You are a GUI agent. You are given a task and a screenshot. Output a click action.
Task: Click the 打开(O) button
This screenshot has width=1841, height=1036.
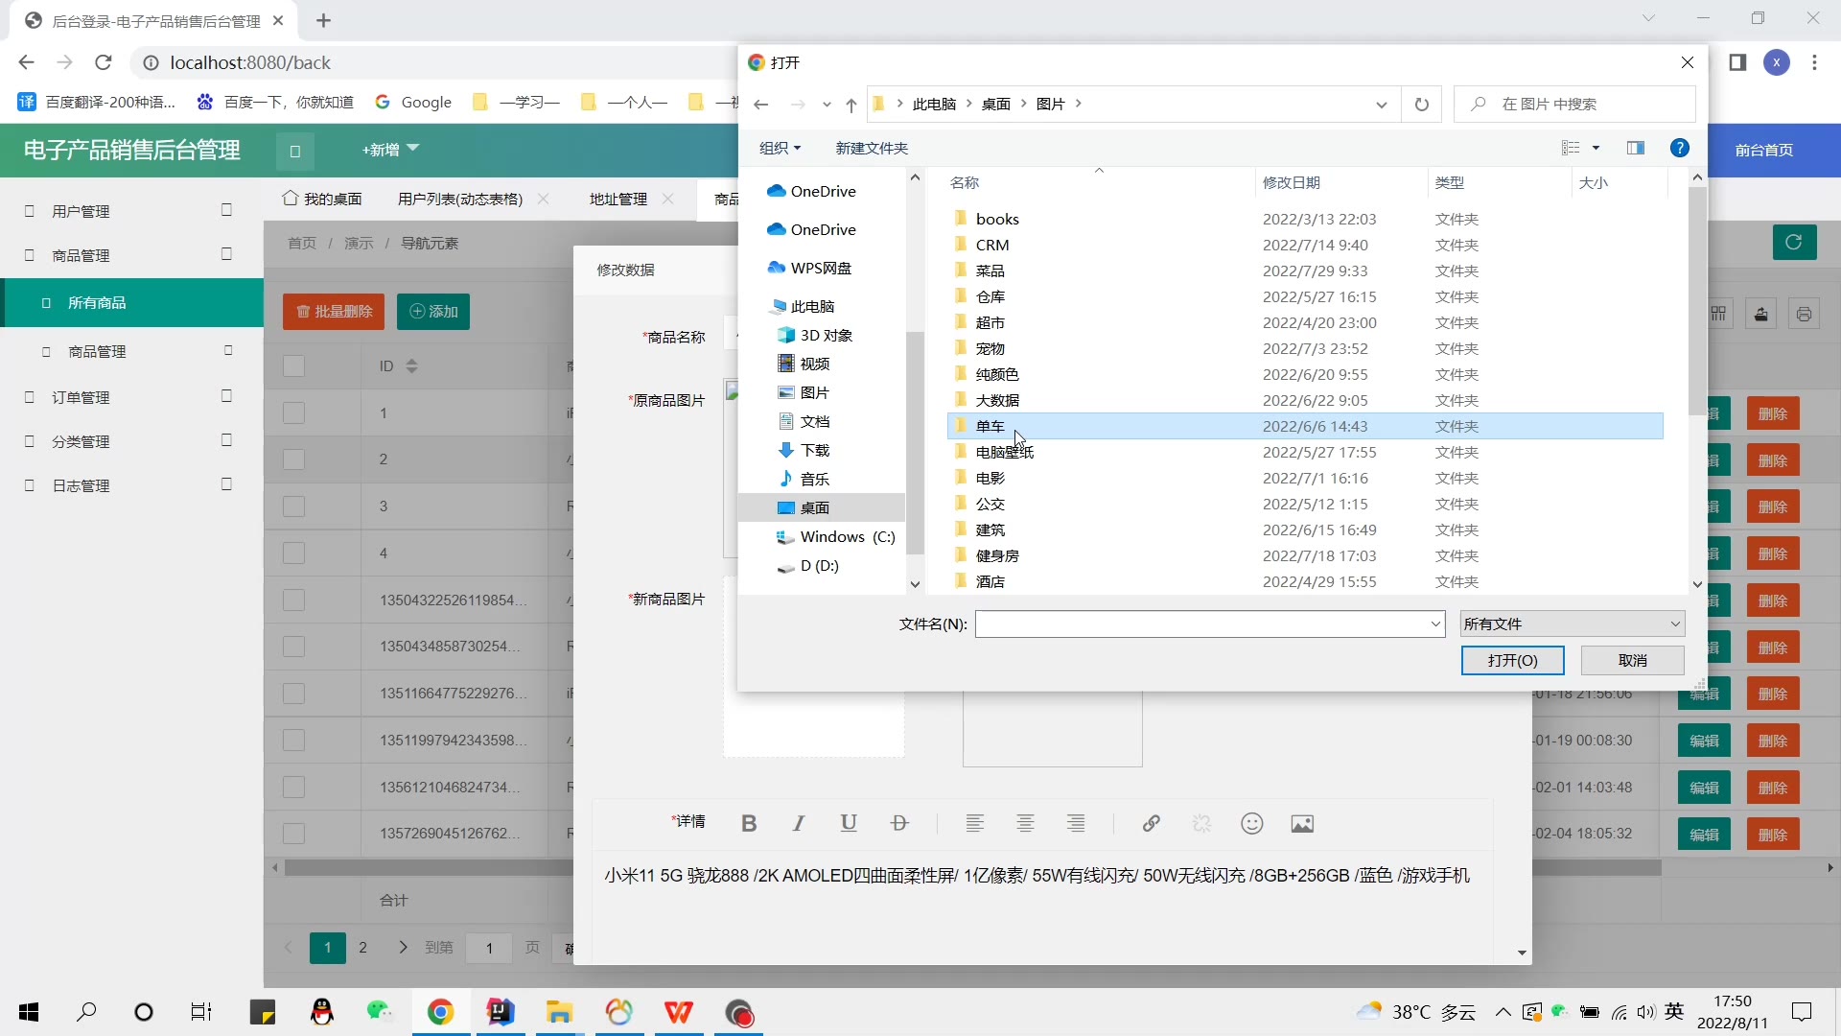1512,661
